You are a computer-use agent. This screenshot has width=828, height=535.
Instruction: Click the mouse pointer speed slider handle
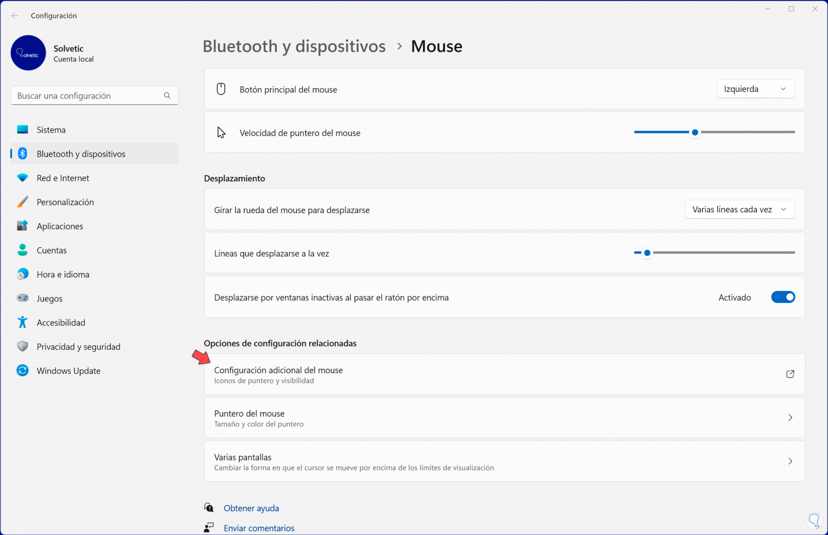pos(695,132)
